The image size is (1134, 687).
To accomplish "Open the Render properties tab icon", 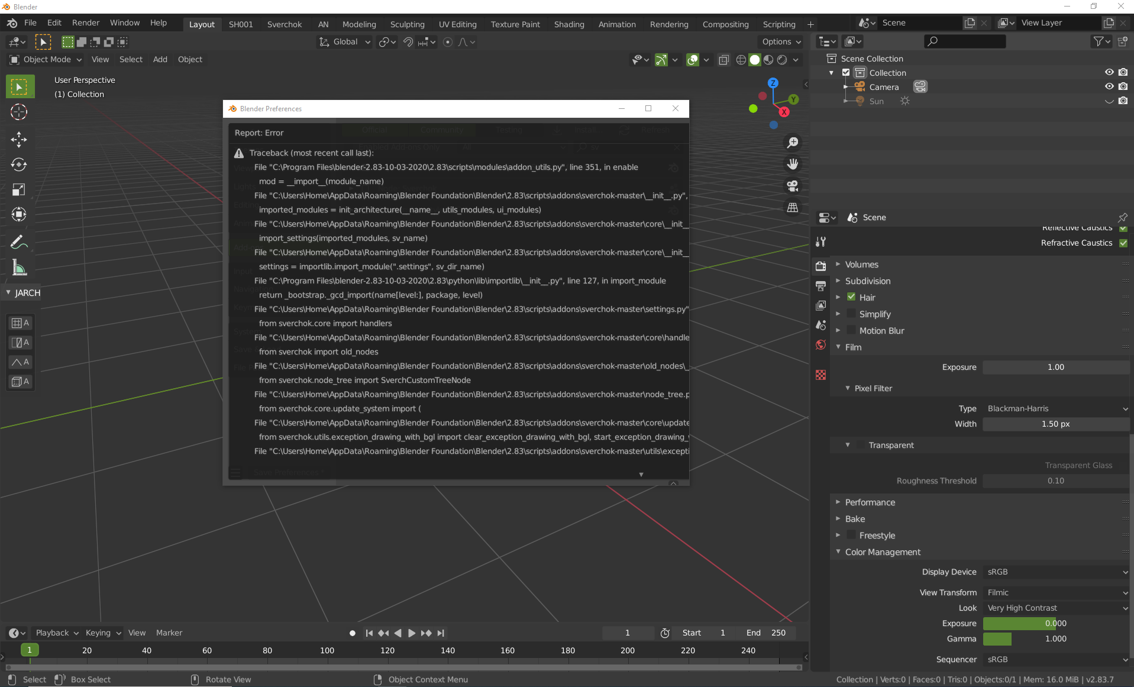I will point(820,266).
